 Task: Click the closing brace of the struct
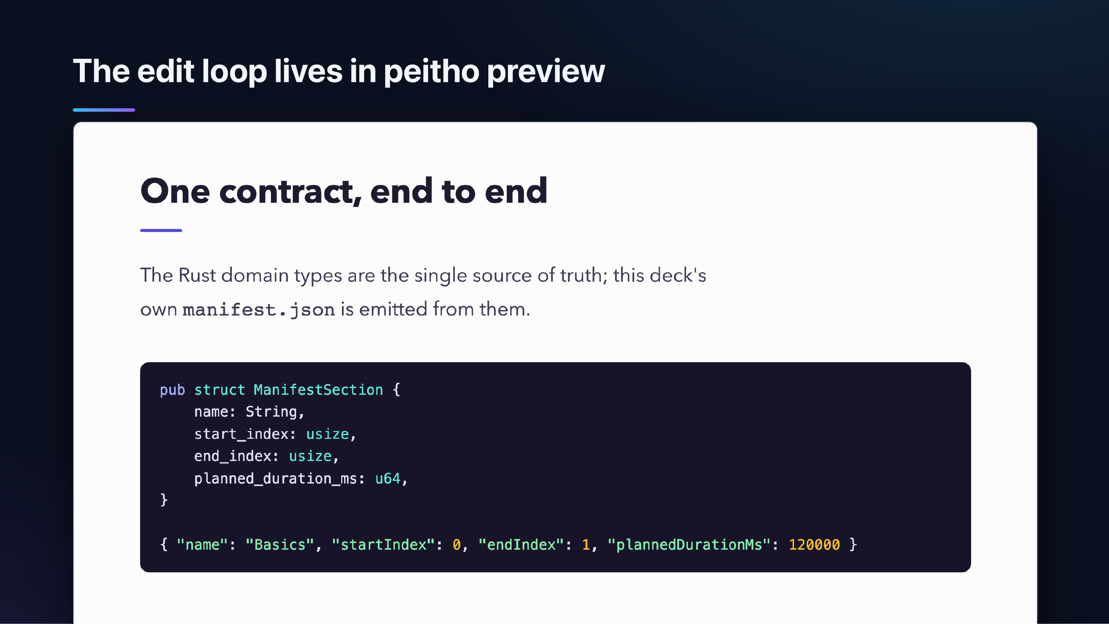pyautogui.click(x=164, y=500)
